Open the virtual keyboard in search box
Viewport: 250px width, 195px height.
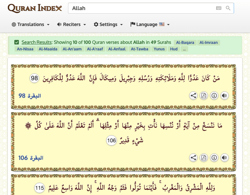(218, 8)
